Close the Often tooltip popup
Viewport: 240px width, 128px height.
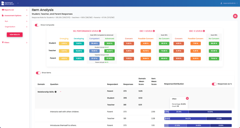(187, 99)
